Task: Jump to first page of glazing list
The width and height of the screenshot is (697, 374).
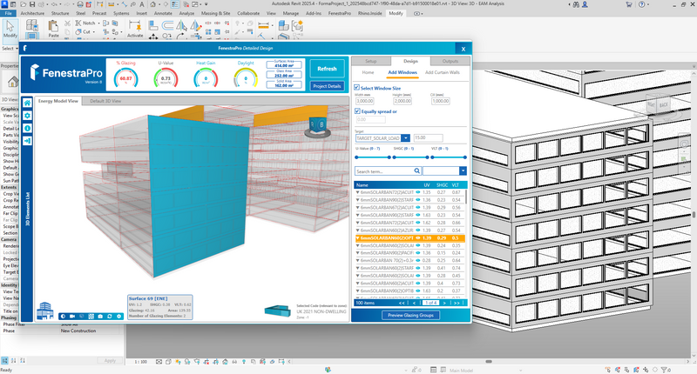Action: tap(402, 303)
